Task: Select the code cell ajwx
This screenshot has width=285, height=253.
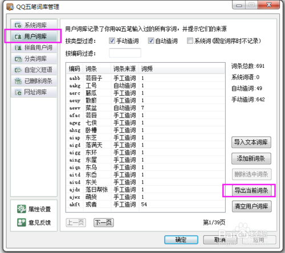Action: coord(75,197)
